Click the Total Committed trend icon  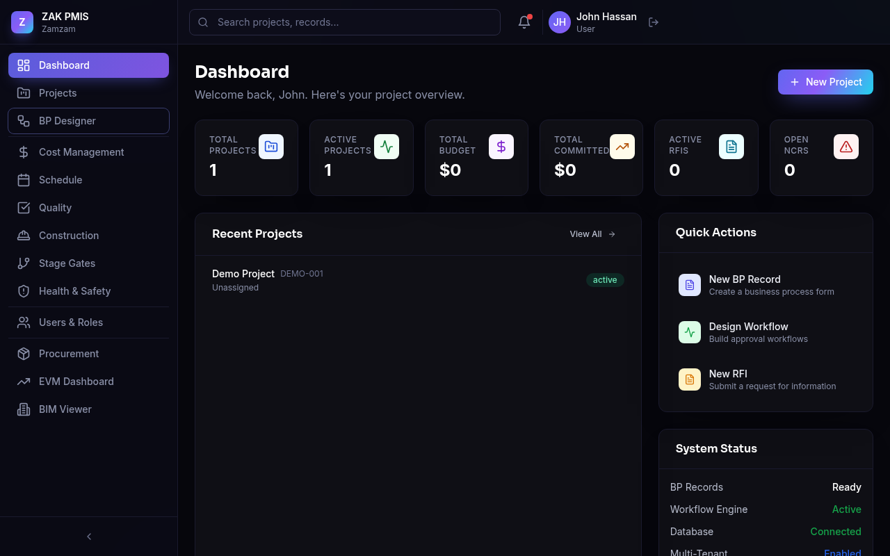(622, 147)
